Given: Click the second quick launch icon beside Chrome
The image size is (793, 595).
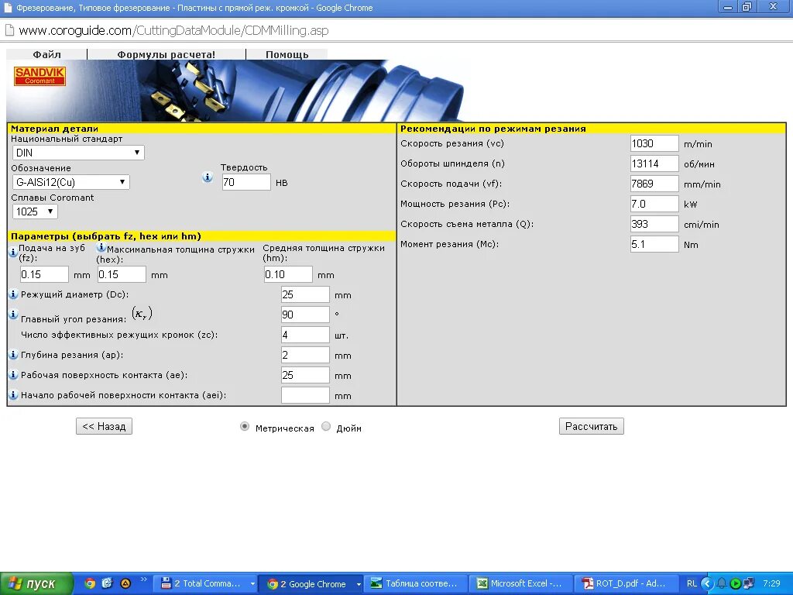Looking at the screenshot, I should 107,583.
